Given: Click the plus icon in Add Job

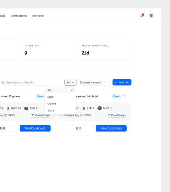Looking at the screenshot, I should pyautogui.click(x=116, y=82).
